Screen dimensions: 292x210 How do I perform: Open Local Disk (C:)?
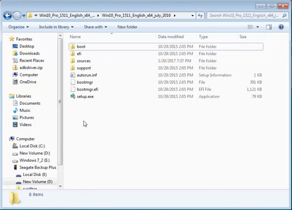click(x=32, y=146)
